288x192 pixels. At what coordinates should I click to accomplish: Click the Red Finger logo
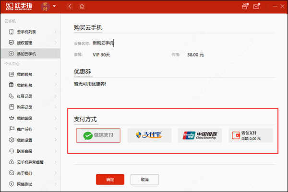19,6
